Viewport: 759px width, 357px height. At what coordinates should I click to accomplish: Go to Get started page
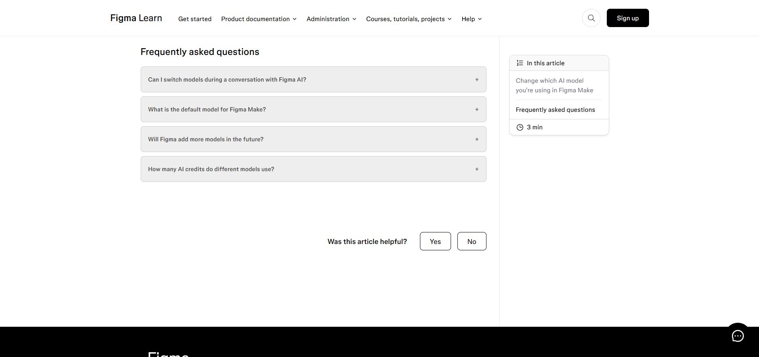click(195, 19)
